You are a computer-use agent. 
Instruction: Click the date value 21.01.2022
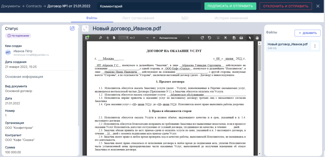(x=12, y=103)
